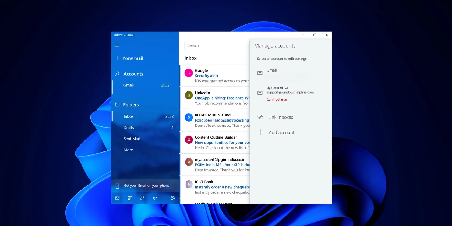Viewport: 452px width, 226px height.
Task: Expand More folders list
Action: click(128, 150)
